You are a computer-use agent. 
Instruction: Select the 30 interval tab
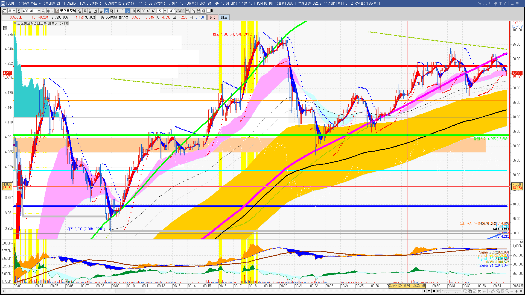143,11
